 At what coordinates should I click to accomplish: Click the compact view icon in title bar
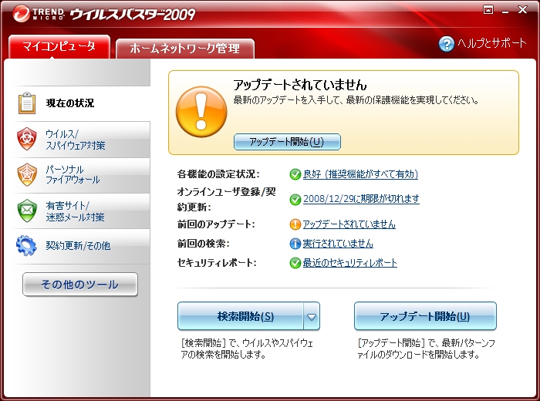pyautogui.click(x=488, y=9)
